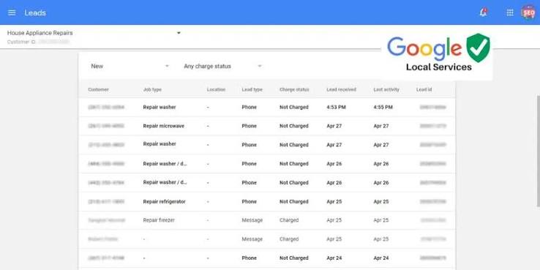Open the Google apps grid
The height and width of the screenshot is (270, 540).
pyautogui.click(x=510, y=12)
